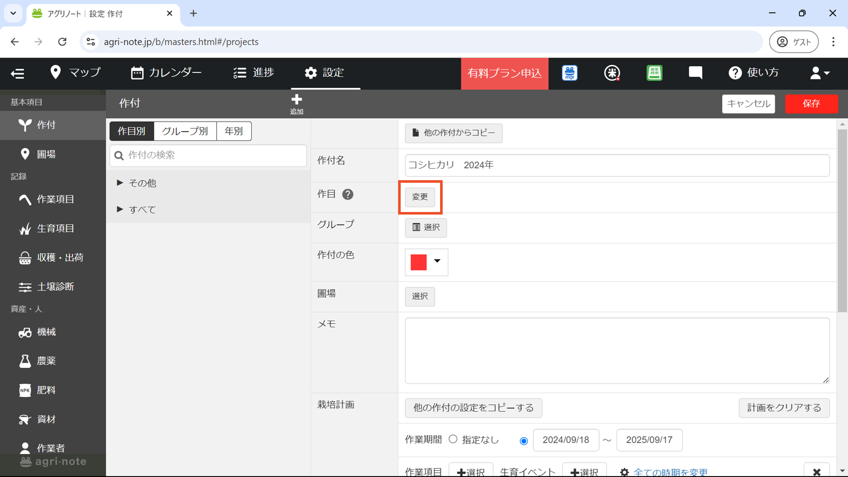Switch to the グループ別 tab
This screenshot has height=477, width=848.
click(185, 131)
